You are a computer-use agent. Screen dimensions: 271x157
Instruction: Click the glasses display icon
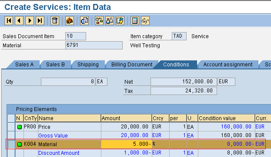pos(145,21)
